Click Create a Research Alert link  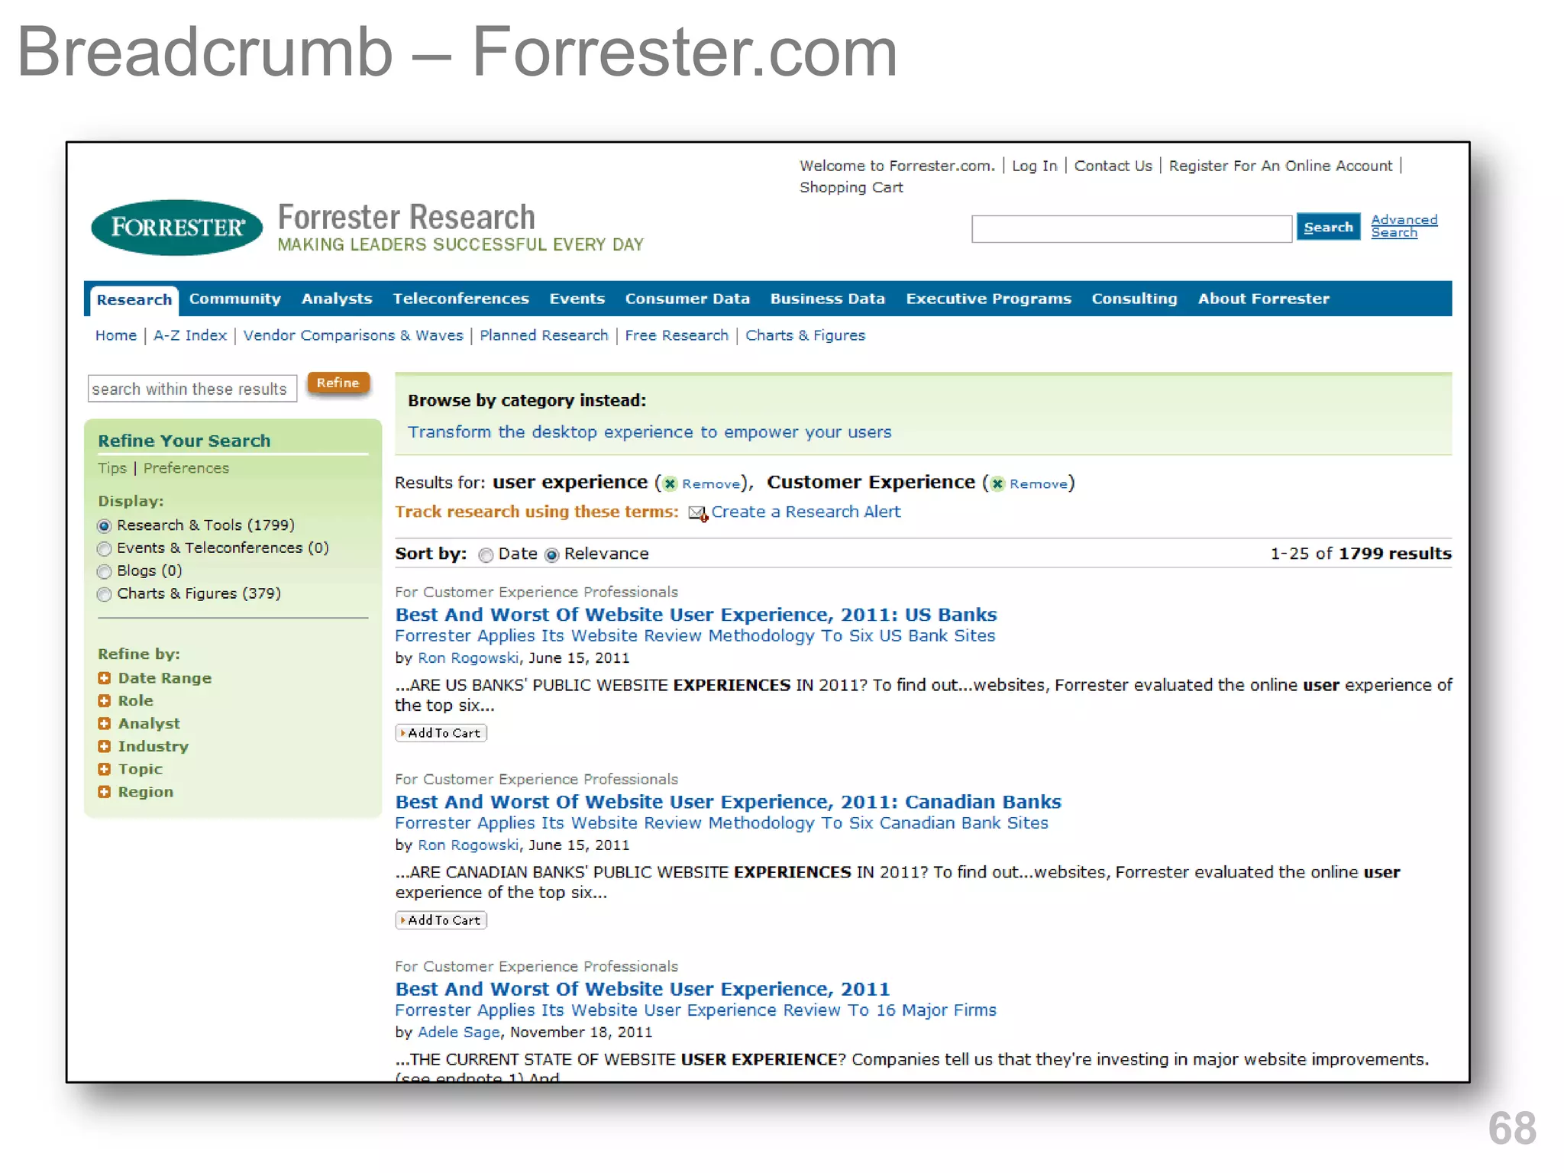(806, 512)
